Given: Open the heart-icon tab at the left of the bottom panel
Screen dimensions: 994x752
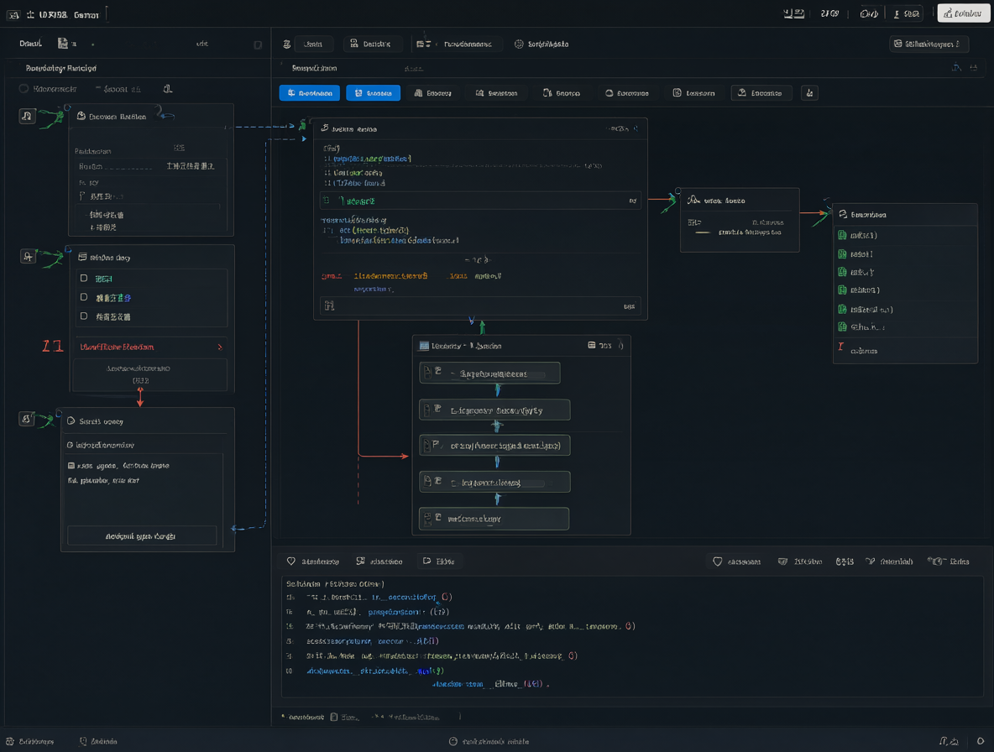Looking at the screenshot, I should (x=314, y=561).
